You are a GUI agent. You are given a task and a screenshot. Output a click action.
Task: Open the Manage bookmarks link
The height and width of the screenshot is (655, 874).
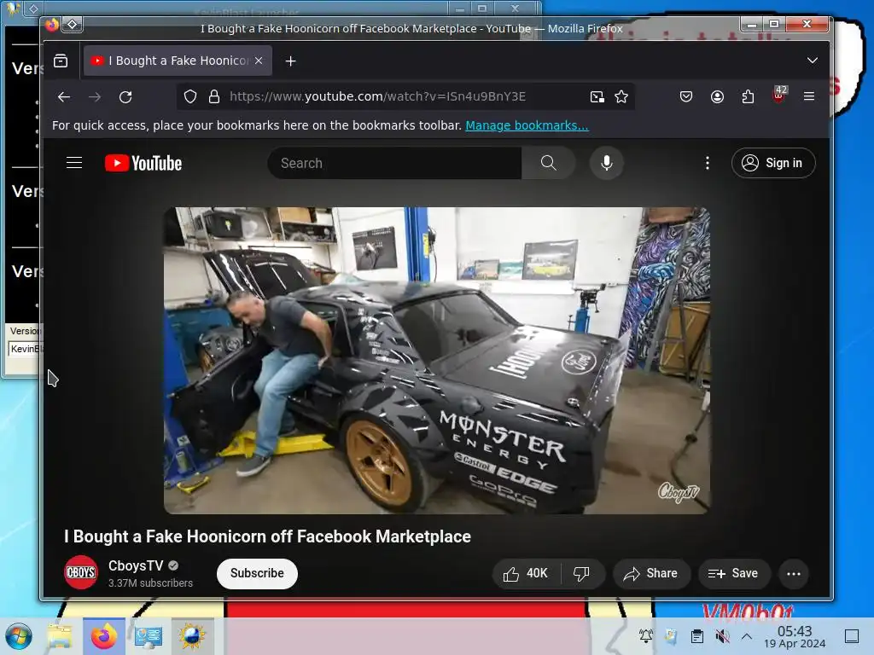[527, 125]
